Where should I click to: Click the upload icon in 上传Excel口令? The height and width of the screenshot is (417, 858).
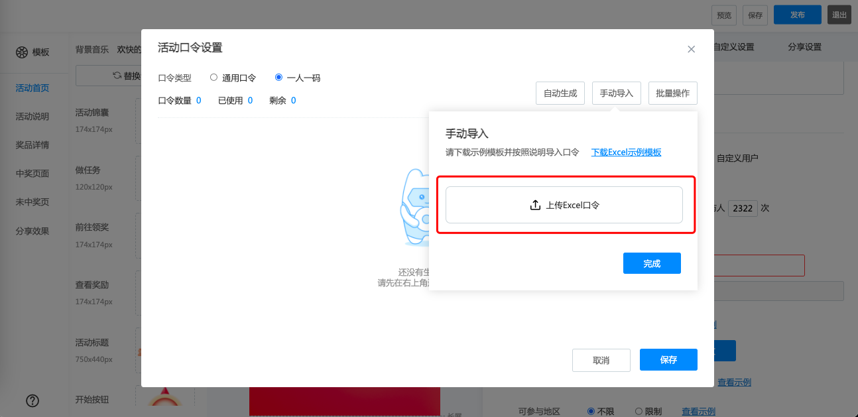pyautogui.click(x=535, y=206)
